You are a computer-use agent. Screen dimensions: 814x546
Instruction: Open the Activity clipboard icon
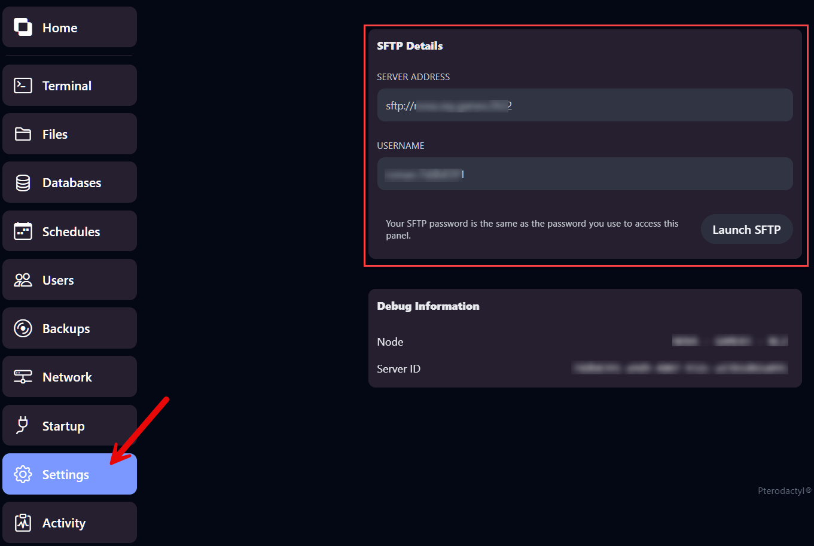23,522
